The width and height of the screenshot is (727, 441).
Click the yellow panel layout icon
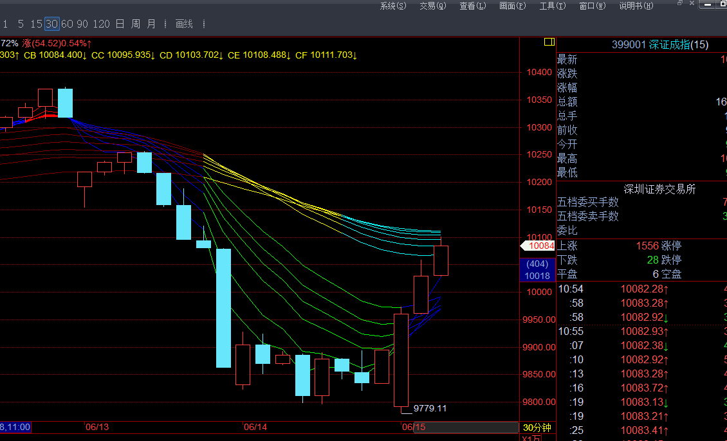tap(549, 42)
